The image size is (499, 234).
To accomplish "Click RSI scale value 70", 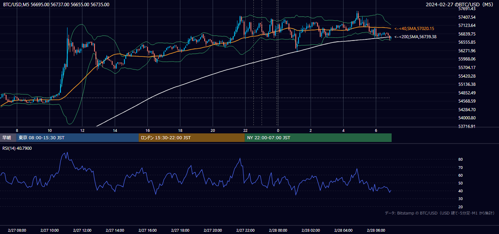I will [461, 167].
